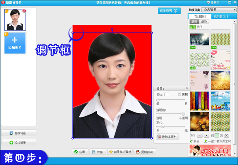Toggle the 最新 newest filter

(x=194, y=22)
